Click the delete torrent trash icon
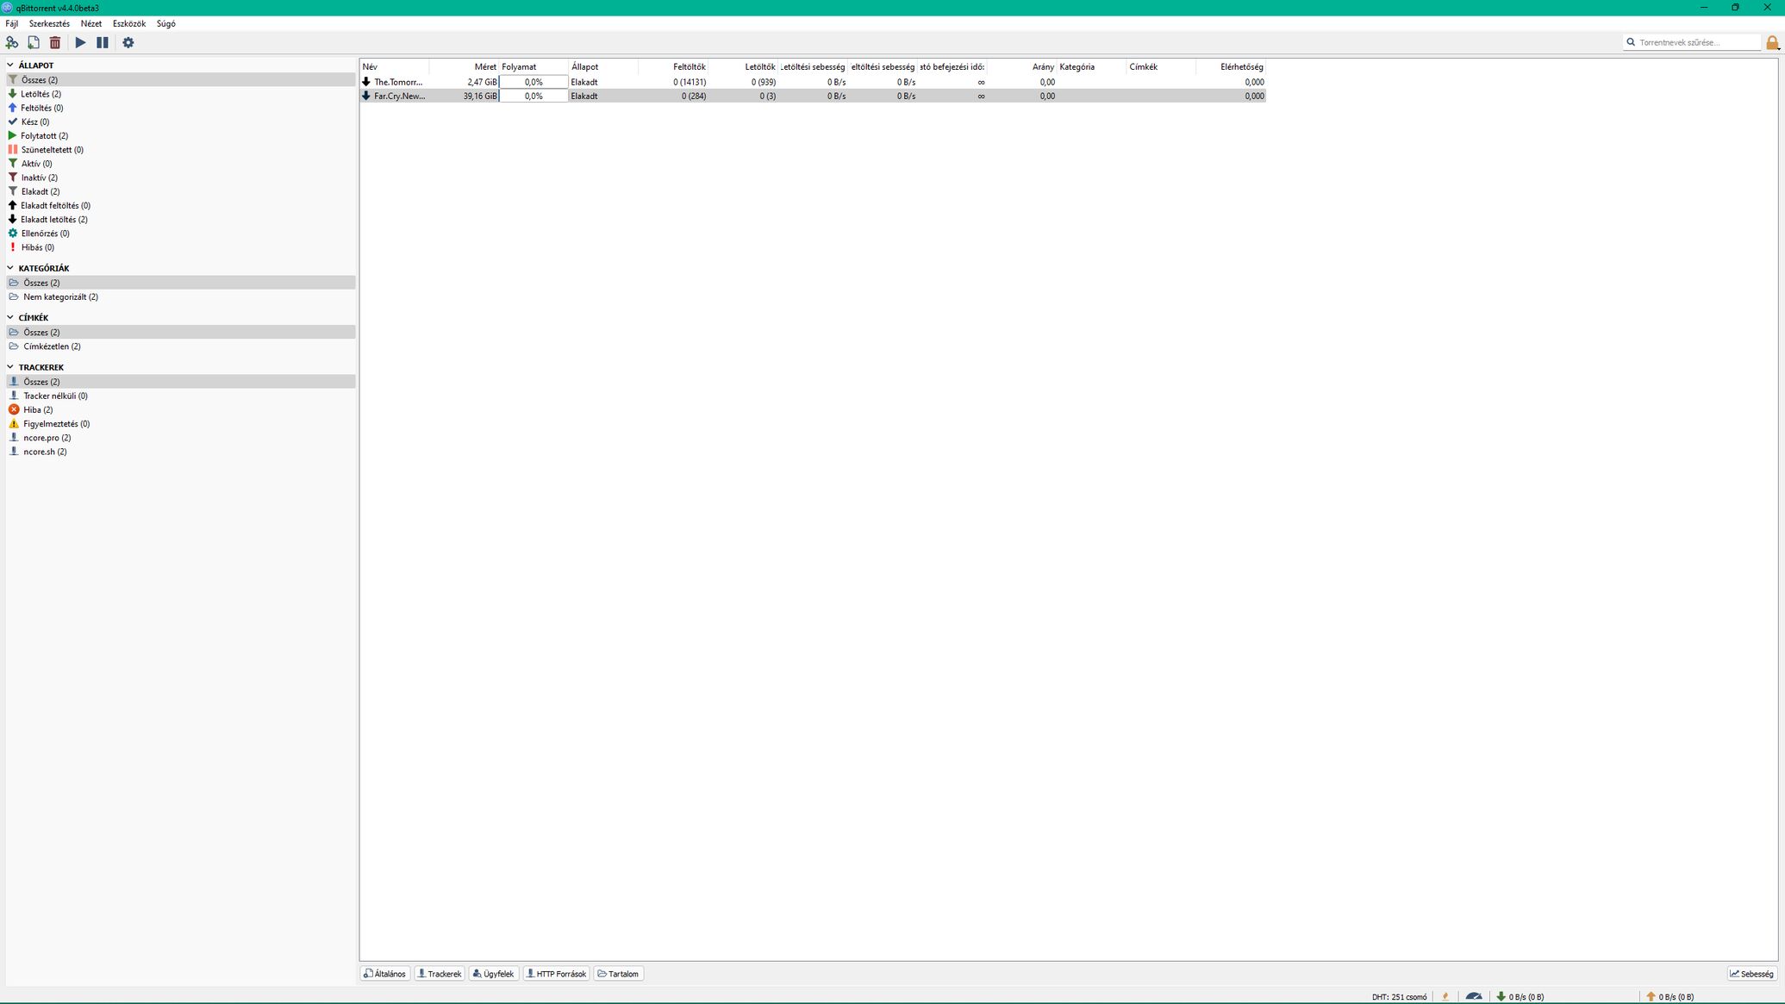Screen dimensions: 1785x1004 tap(55, 42)
